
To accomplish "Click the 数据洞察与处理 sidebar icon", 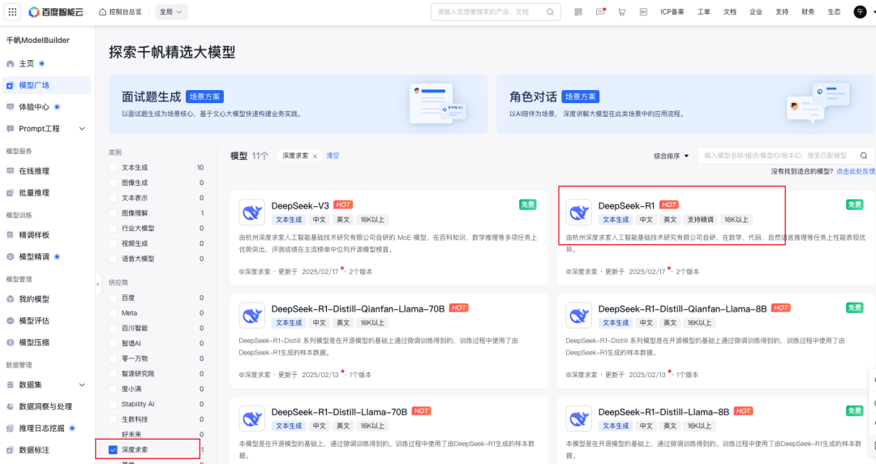I will 10,406.
